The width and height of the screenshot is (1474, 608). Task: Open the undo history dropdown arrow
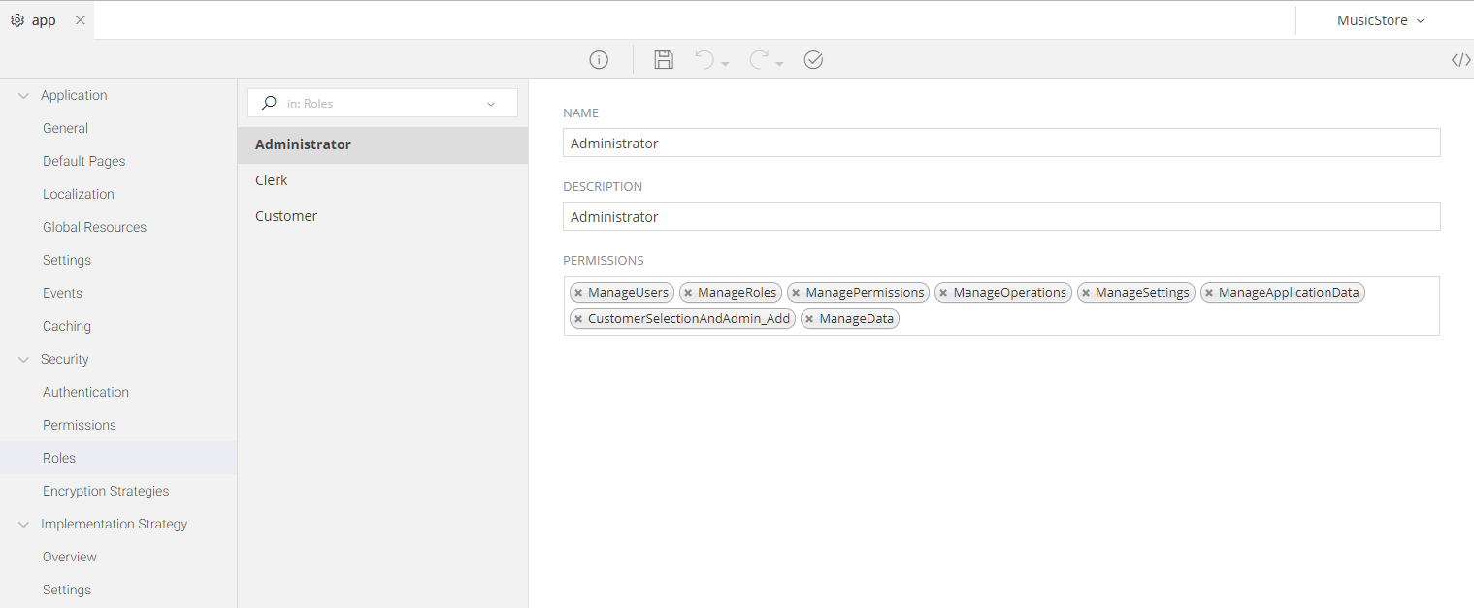[725, 64]
